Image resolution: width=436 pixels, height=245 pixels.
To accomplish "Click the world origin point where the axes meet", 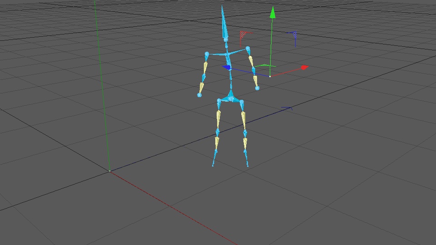I will tap(109, 171).
